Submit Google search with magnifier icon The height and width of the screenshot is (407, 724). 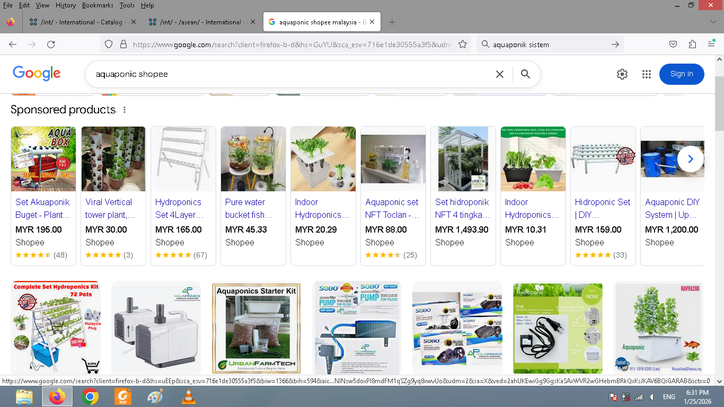525,74
